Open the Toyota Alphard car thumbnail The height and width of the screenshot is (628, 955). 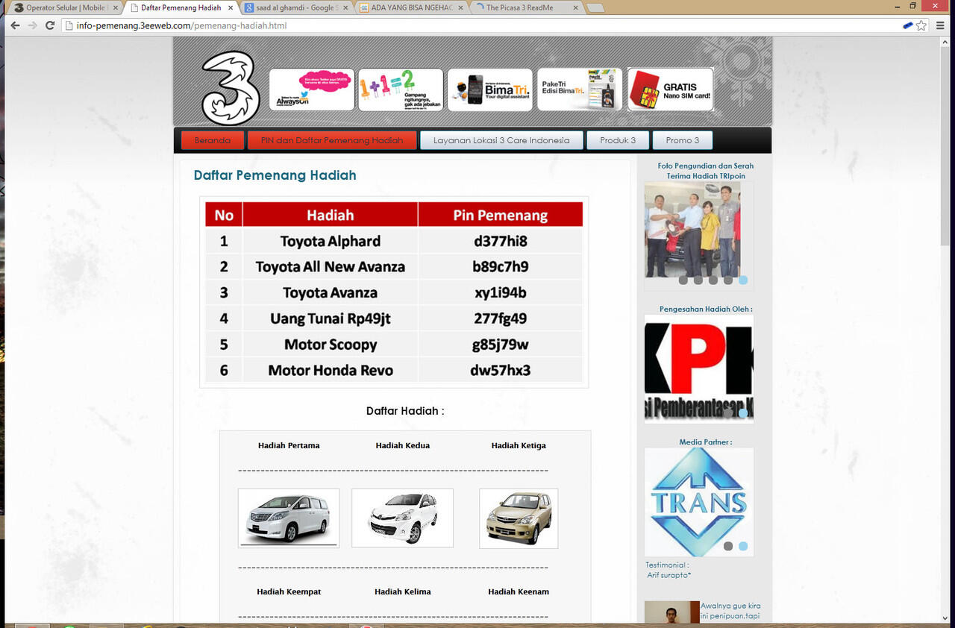[289, 518]
